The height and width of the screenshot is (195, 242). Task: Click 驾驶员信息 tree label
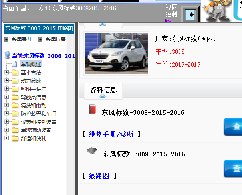[34, 97]
